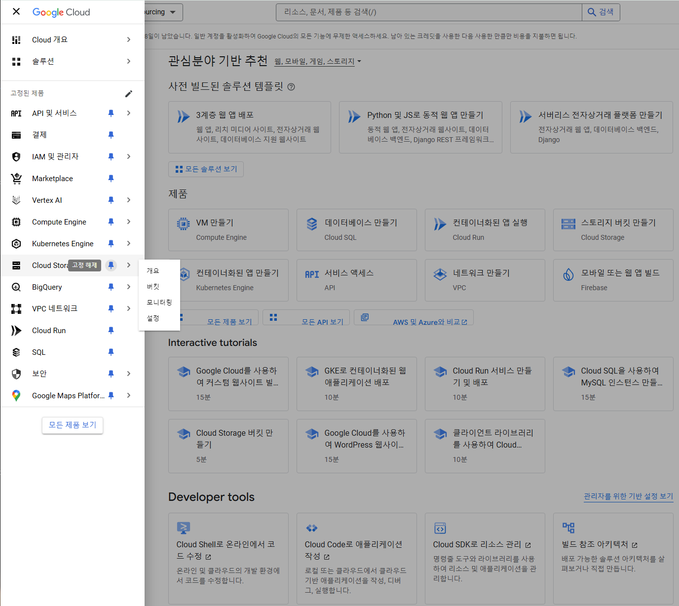Open the Google Cloud logo home link
This screenshot has height=606, width=679.
pos(61,12)
